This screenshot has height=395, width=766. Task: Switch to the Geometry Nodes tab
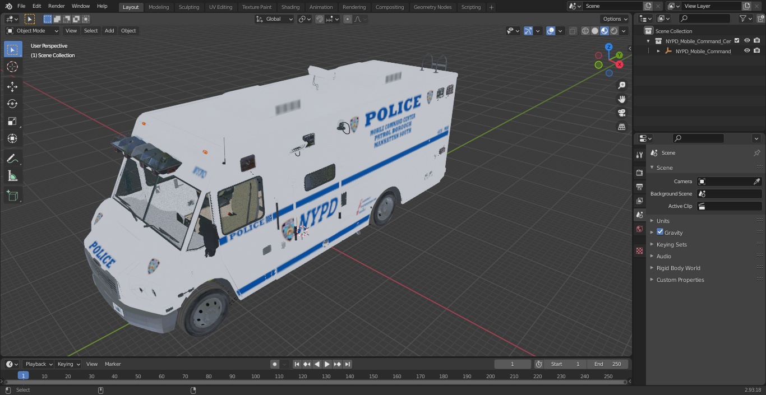pos(432,7)
